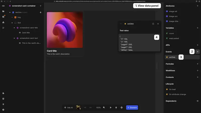Collapse the img tree node arrow
Viewport: 201px width, 113px height.
(12, 17)
